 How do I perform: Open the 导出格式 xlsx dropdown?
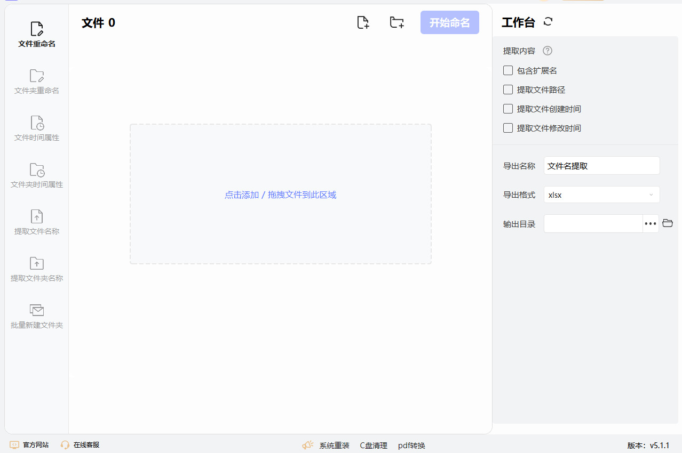602,195
